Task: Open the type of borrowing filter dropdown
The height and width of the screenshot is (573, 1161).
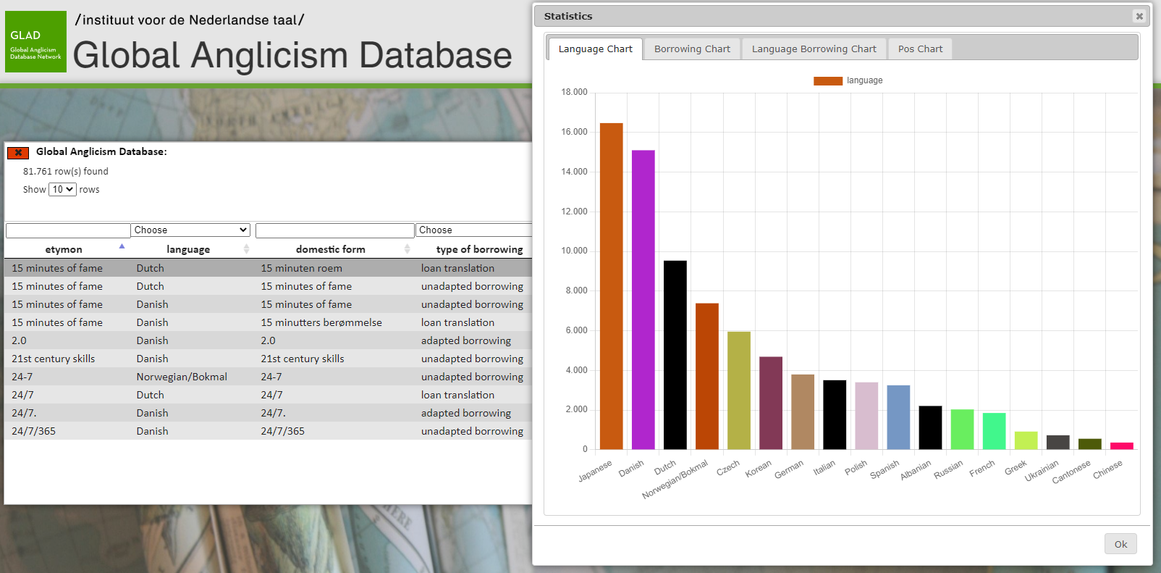Action: tap(474, 230)
